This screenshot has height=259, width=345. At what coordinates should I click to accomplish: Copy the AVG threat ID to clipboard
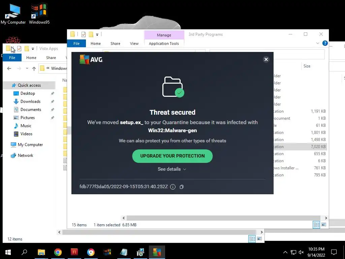[181, 187]
